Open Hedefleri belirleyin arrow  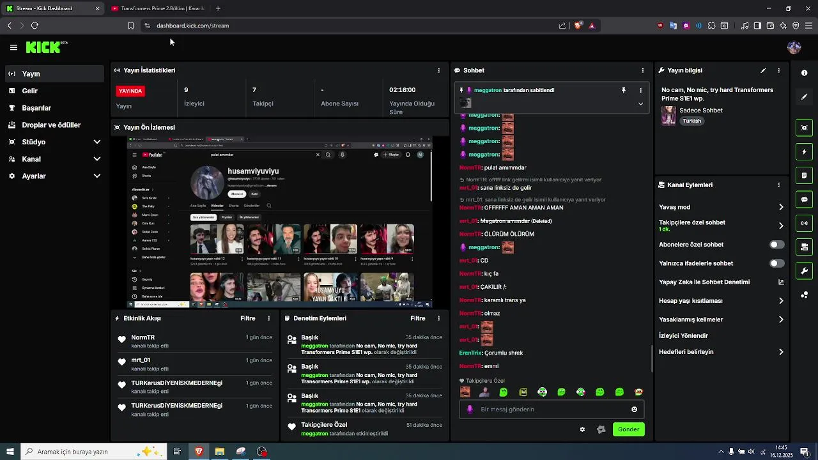coord(781,352)
